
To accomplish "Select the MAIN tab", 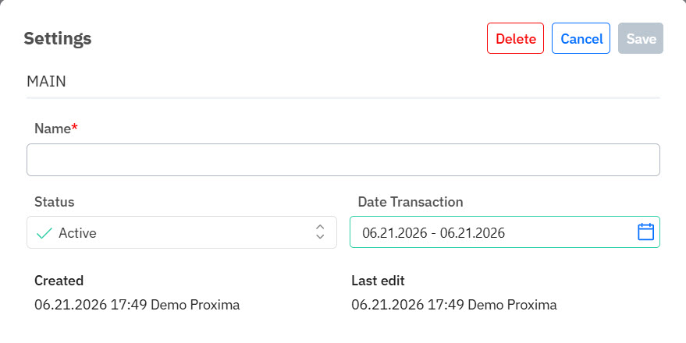I will coord(46,81).
